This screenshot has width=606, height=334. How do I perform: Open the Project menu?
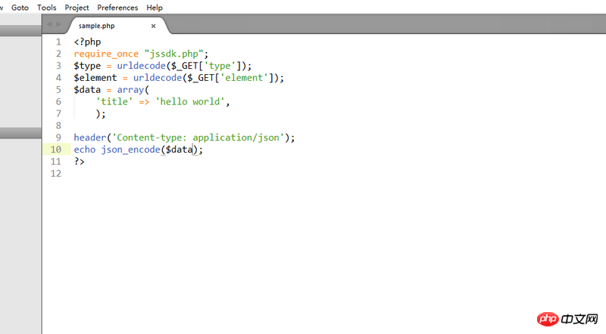coord(77,8)
